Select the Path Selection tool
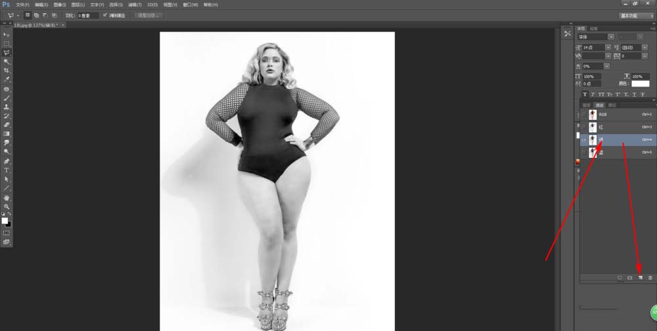The height and width of the screenshot is (331, 657). point(7,180)
